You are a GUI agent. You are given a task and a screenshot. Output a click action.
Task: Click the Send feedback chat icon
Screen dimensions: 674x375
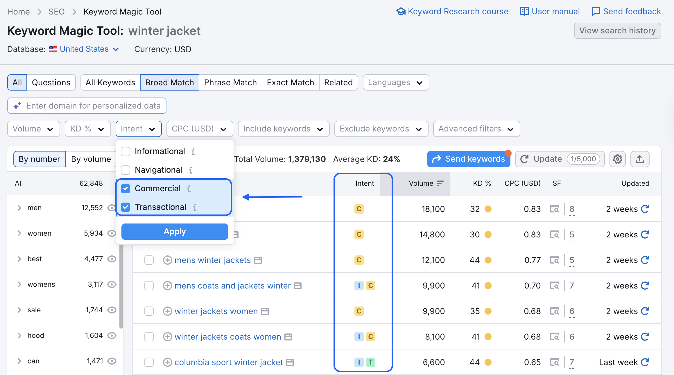596,11
